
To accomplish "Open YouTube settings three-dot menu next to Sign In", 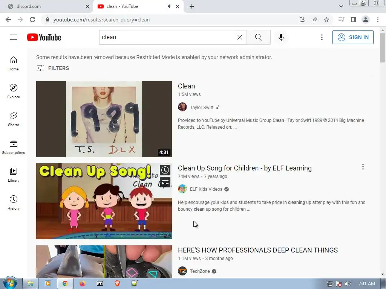I will 322,37.
